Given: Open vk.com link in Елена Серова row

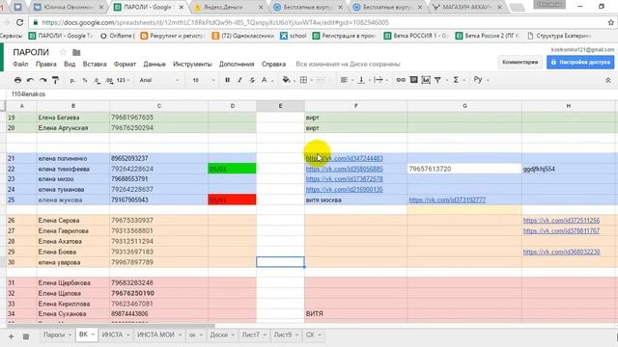Looking at the screenshot, I should point(561,221).
